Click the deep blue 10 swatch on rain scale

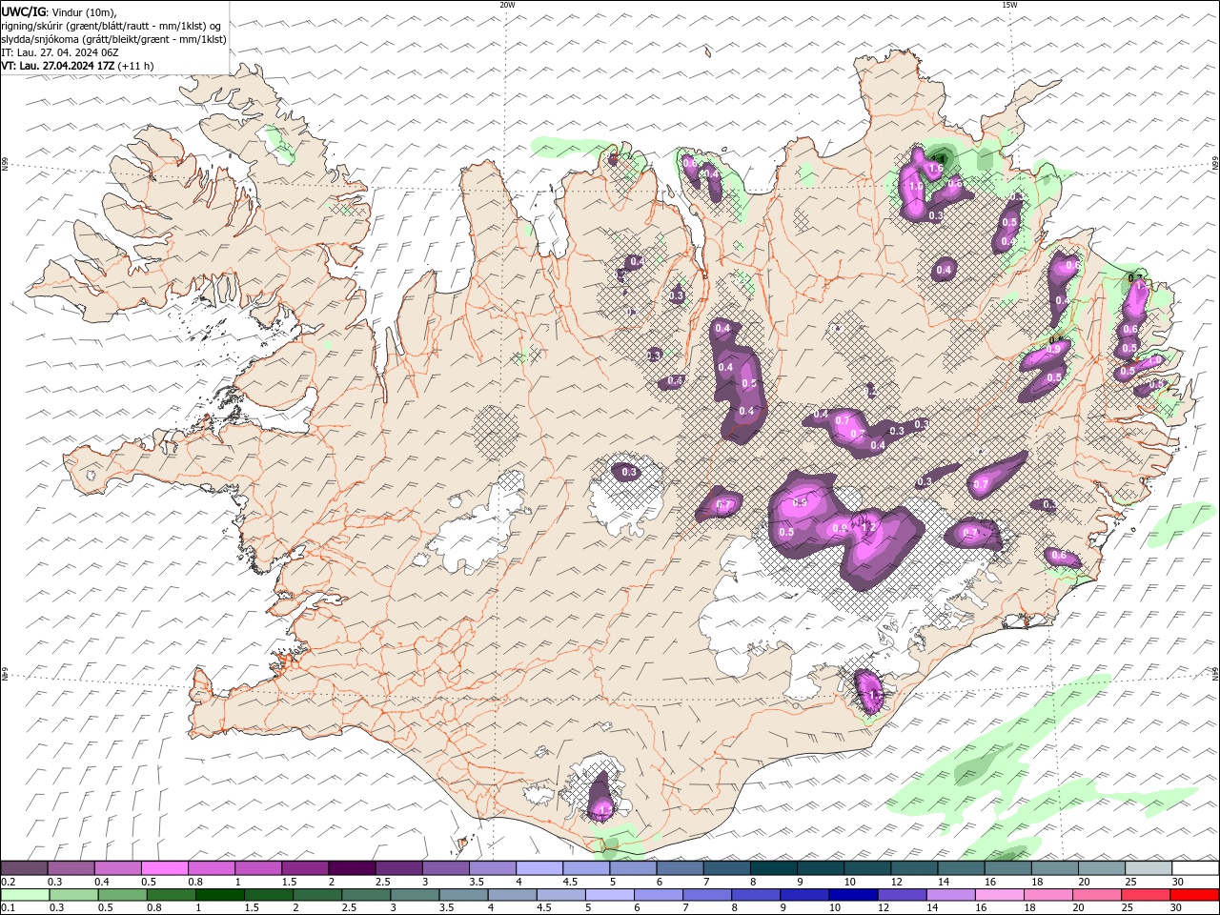[853, 895]
